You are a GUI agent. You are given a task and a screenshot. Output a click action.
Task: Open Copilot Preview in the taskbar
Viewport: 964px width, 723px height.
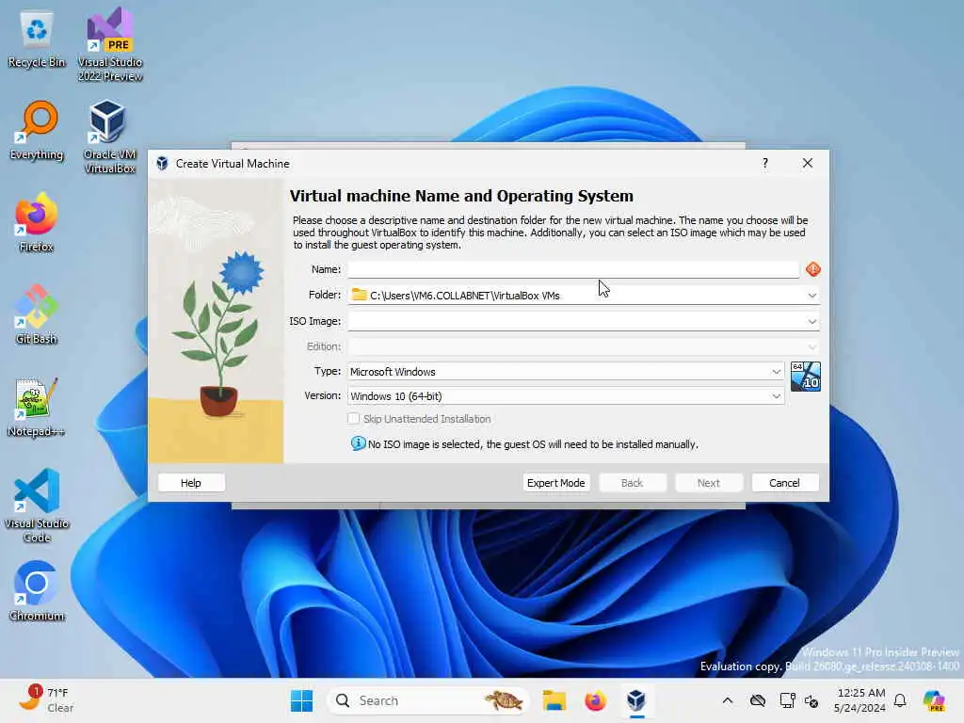[x=934, y=700]
